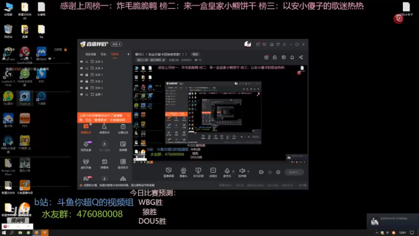Click the lock icon in the stream toolbar

pyautogui.click(x=274, y=57)
